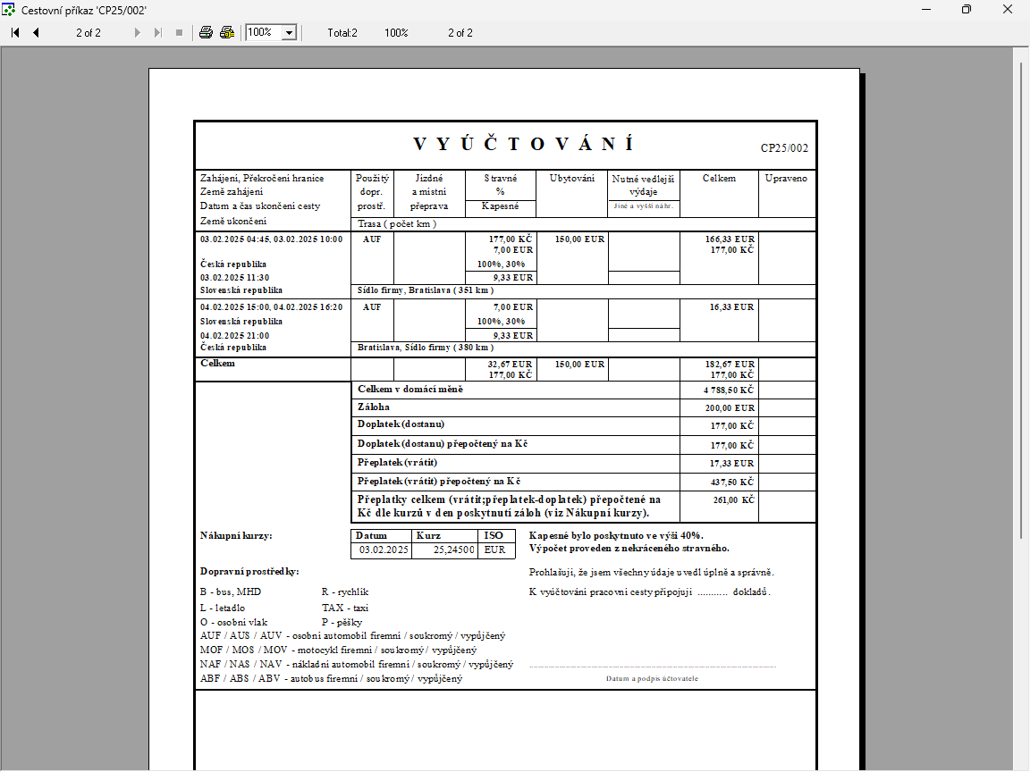
Task: Click the app icon in the title bar
Action: click(x=10, y=9)
